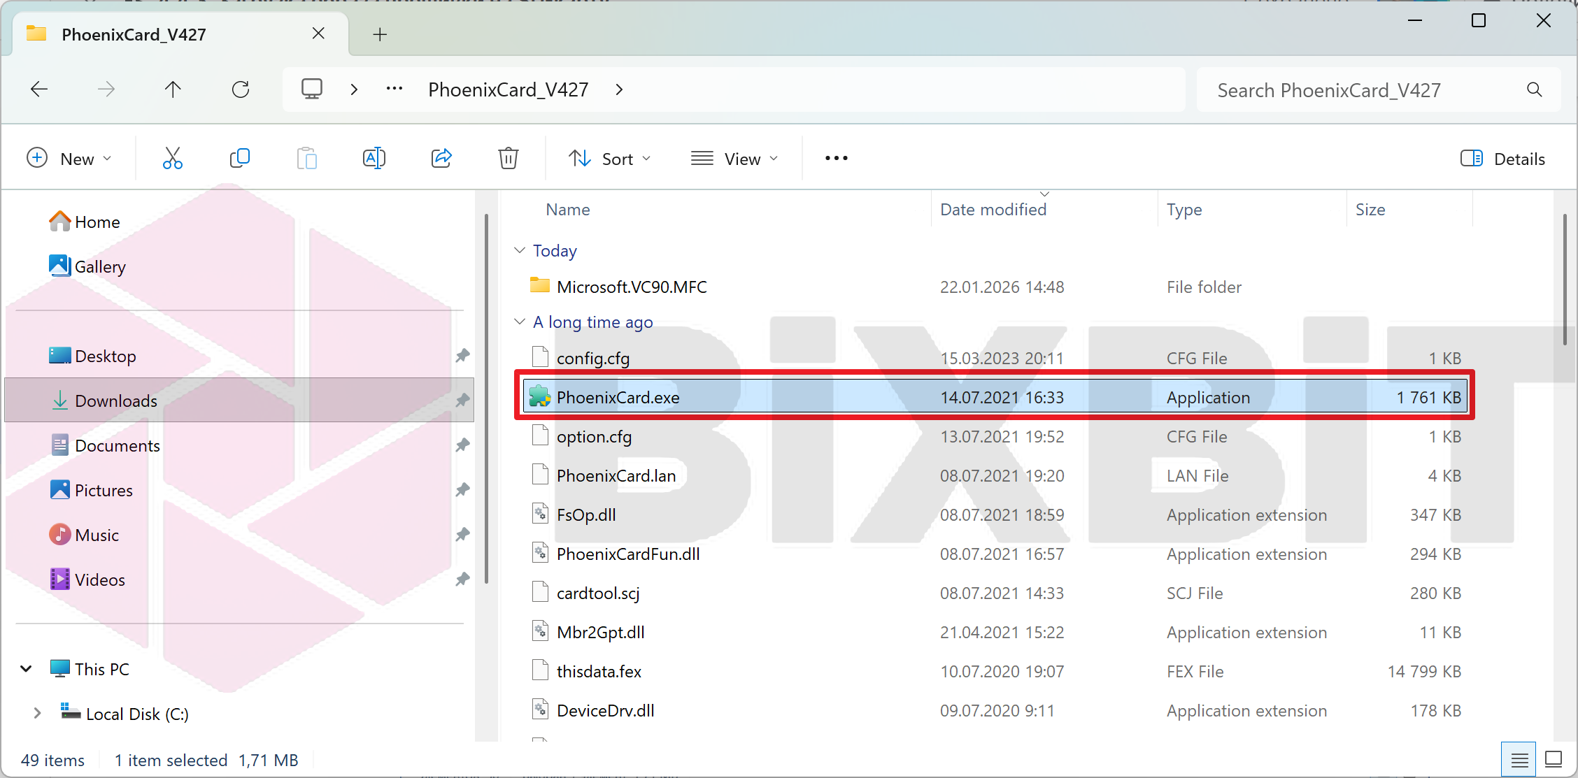1578x778 pixels.
Task: Expand the Local Disk (C:) node
Action: pos(37,714)
